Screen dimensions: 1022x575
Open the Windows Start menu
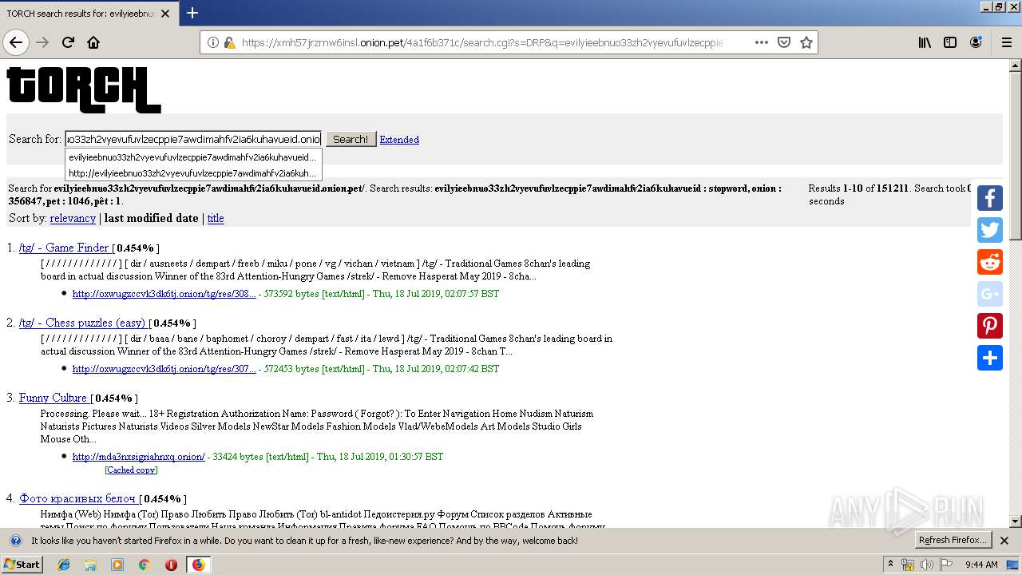(22, 565)
